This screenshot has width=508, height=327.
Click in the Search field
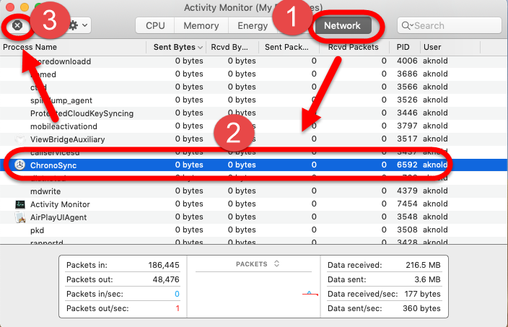click(455, 25)
